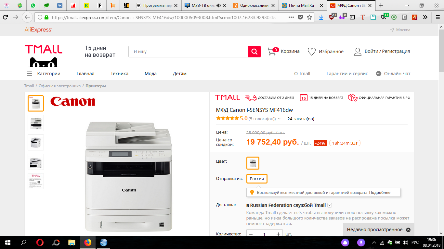444x249 pixels.
Task: Open Гарантии и сервис link
Action: (347, 74)
